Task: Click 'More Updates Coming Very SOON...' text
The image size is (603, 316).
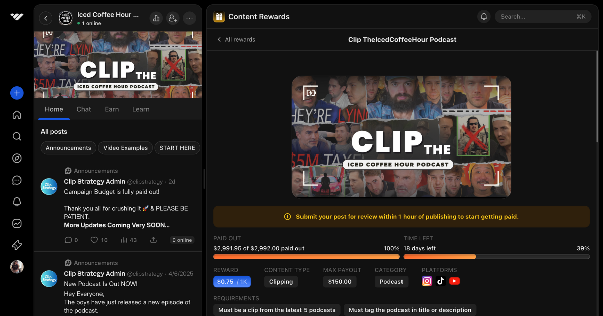Action: click(117, 225)
